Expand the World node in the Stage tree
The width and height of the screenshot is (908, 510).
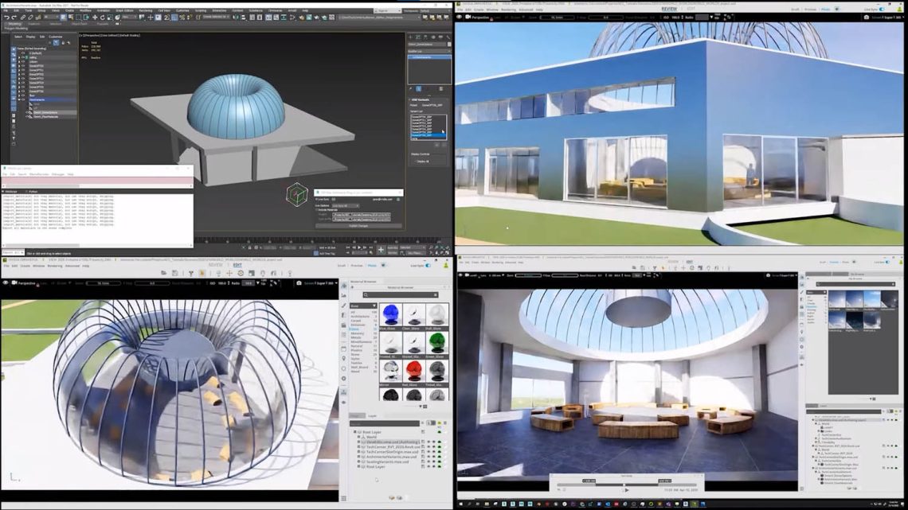(816, 424)
